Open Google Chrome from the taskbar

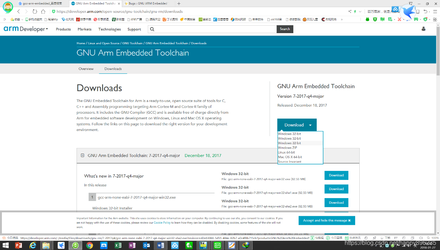(x=89, y=245)
